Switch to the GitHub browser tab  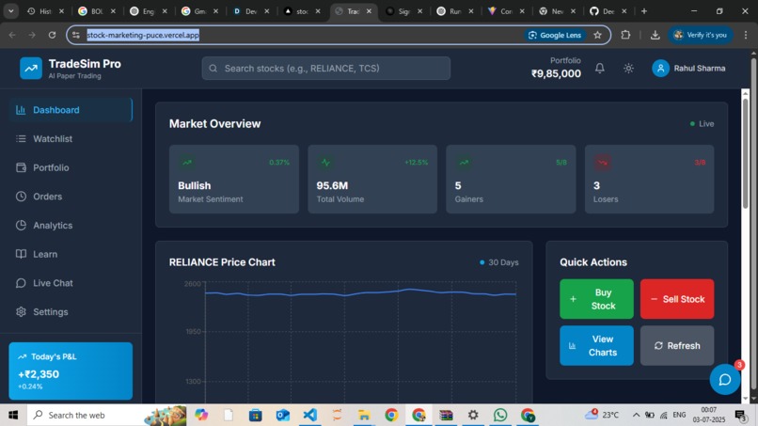[608, 11]
